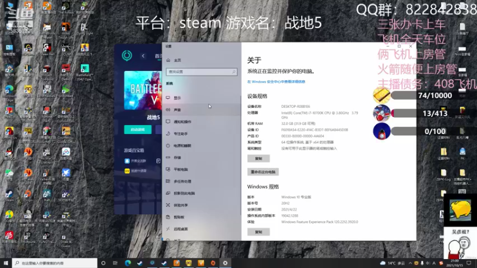Click the 查找设置 search field in Settings

click(x=202, y=71)
